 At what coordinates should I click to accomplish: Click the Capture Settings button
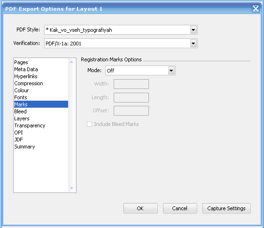pos(226,208)
